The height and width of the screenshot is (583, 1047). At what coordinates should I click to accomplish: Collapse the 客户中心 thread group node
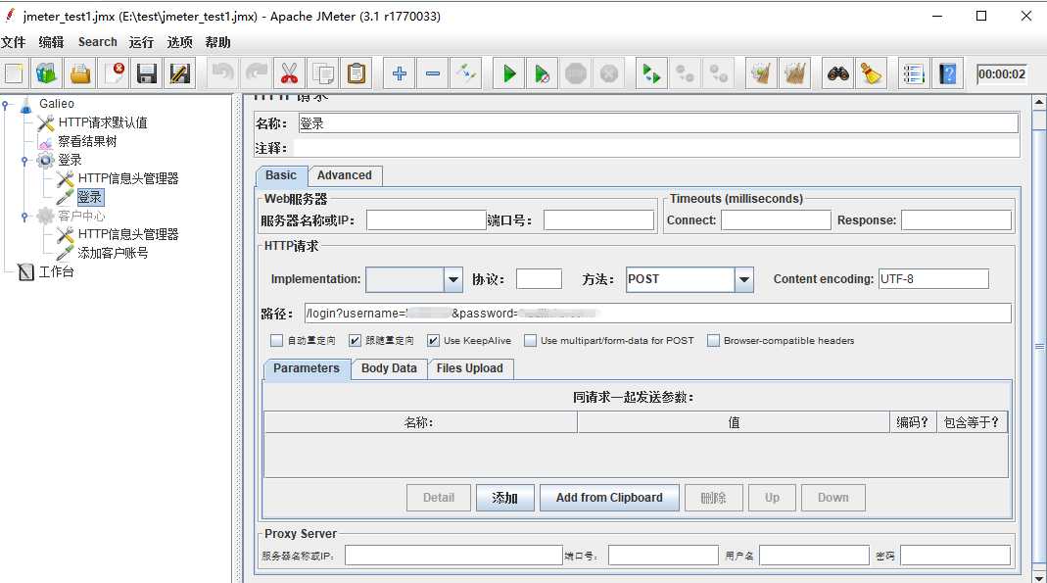[24, 217]
